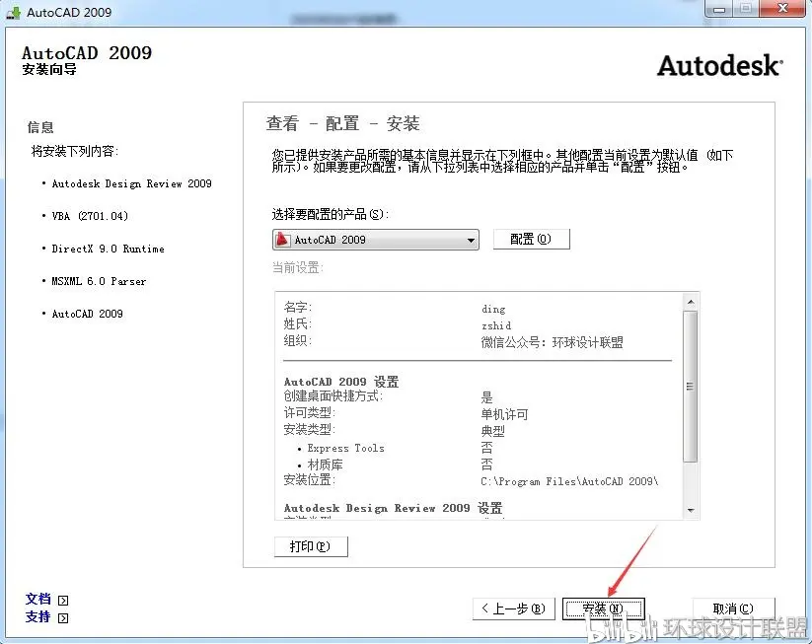Click settings list scroll up arrow
Viewport: 812px width, 644px height.
(x=691, y=302)
